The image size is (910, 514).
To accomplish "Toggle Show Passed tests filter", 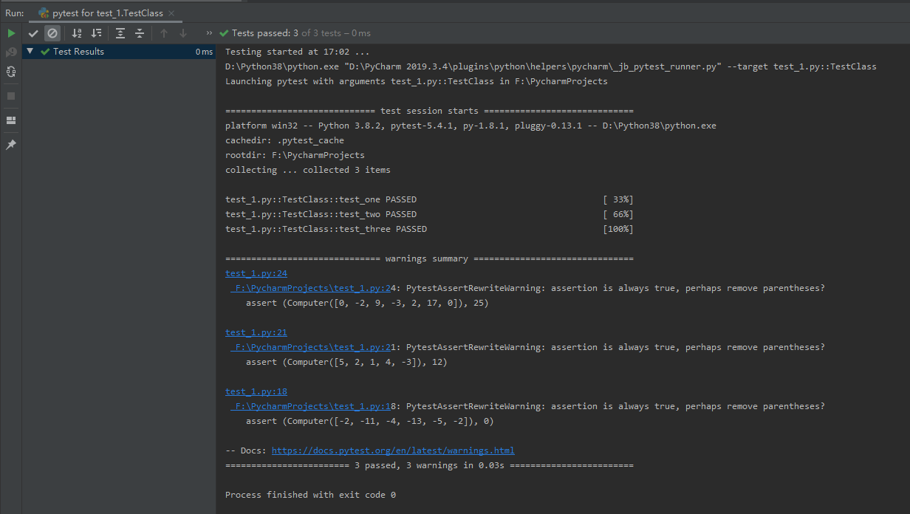I will click(x=33, y=33).
